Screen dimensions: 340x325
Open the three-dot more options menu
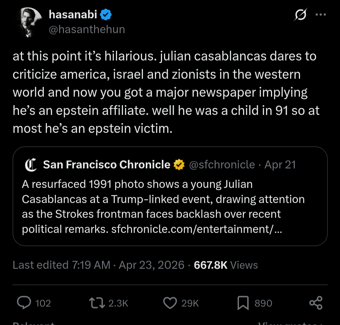coord(320,15)
